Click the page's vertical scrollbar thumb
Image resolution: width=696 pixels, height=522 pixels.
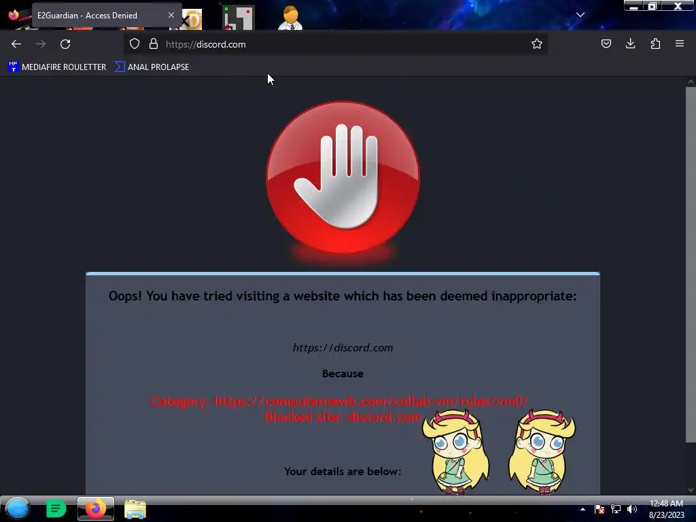point(691,264)
